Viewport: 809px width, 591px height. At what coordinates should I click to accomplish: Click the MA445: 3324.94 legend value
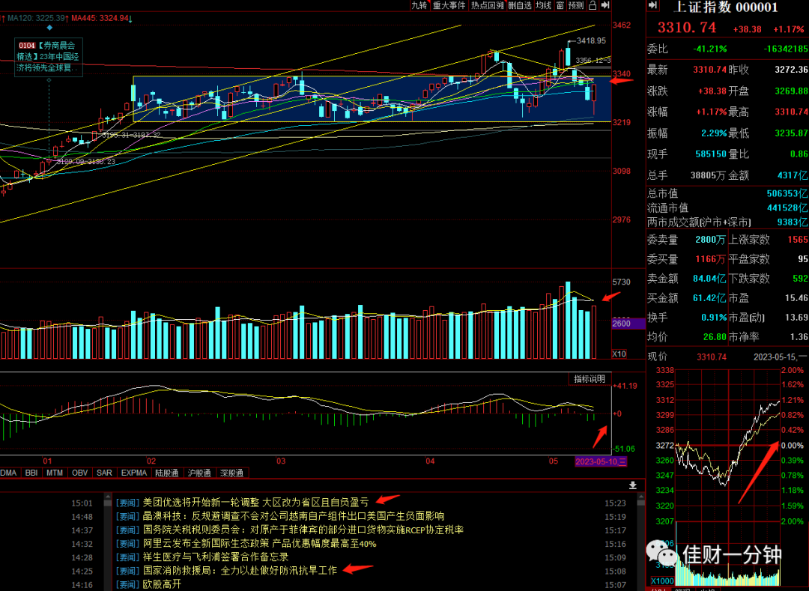point(100,18)
